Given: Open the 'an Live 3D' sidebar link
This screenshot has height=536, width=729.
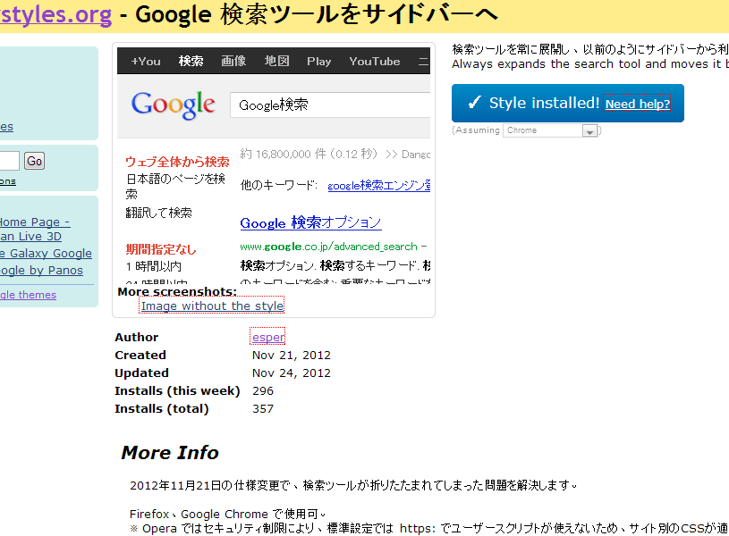Looking at the screenshot, I should point(30,237).
